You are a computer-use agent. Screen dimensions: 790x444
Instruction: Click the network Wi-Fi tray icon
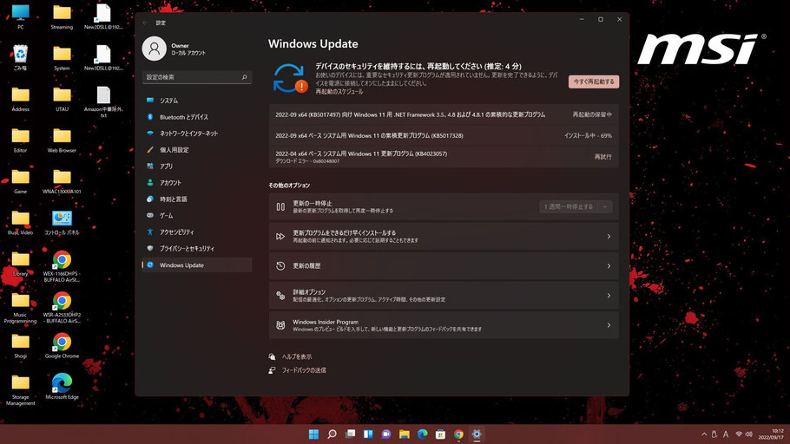(739, 434)
